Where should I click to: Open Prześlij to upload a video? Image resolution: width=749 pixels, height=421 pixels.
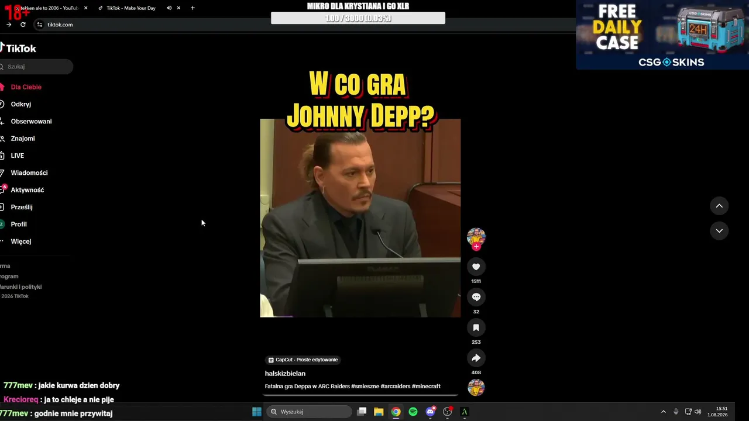21,207
